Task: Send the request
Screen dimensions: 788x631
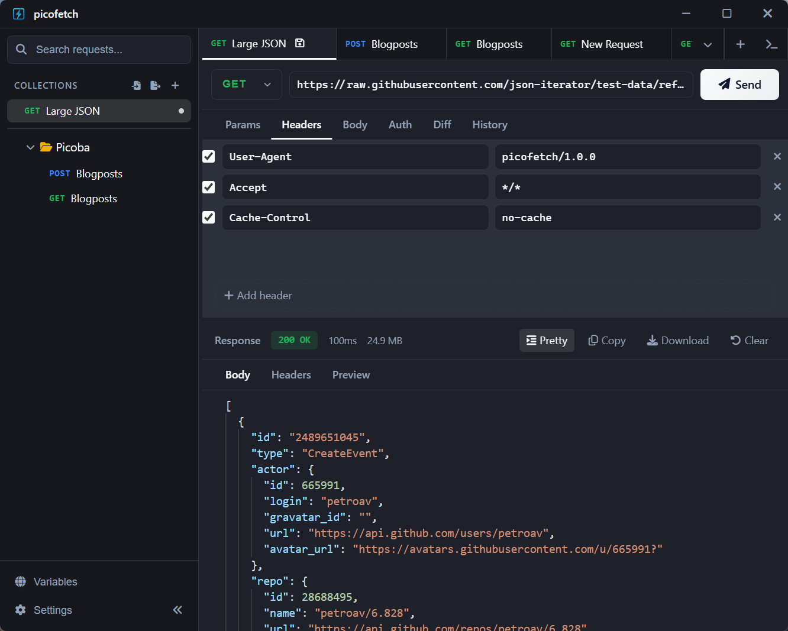Action: [739, 85]
